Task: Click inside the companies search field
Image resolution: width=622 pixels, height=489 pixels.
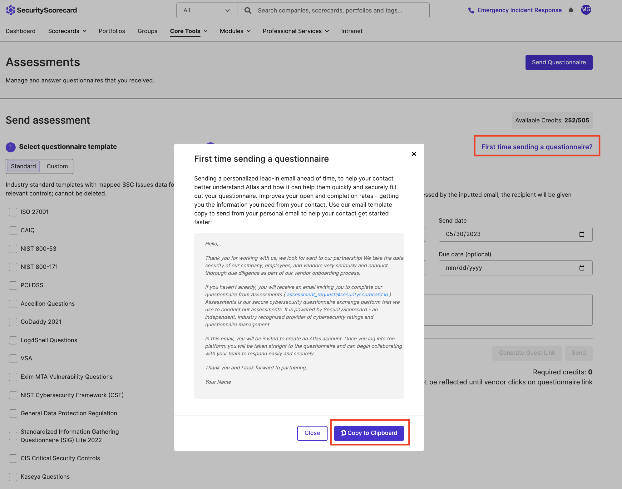Action: 328,10
